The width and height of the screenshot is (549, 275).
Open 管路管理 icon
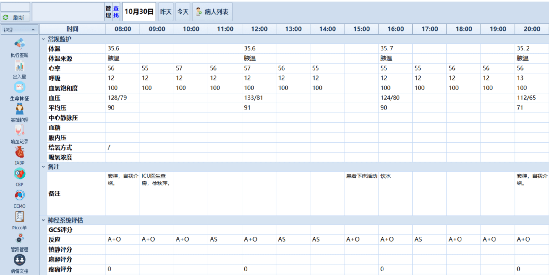click(19, 238)
